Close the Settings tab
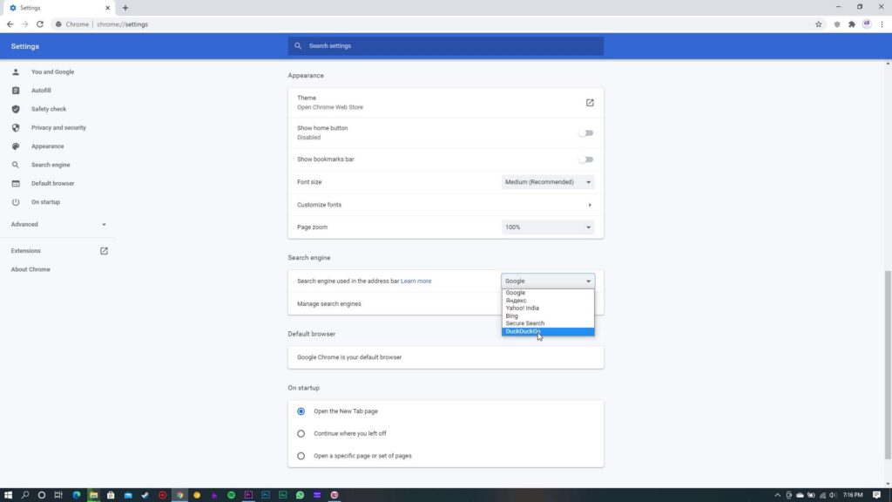This screenshot has width=892, height=502. coord(107,8)
